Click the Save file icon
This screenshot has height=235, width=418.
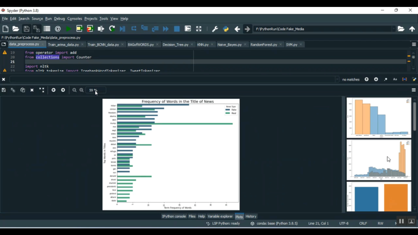pos(26,29)
